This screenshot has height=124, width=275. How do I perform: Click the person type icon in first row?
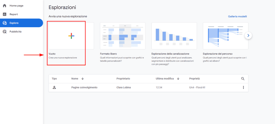click(54, 87)
